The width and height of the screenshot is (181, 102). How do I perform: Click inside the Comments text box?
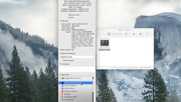[x=77, y=69]
